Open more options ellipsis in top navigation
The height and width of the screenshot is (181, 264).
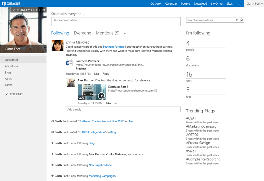click(238, 4)
